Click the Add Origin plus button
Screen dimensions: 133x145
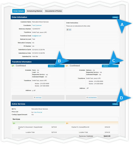tap(38, 97)
